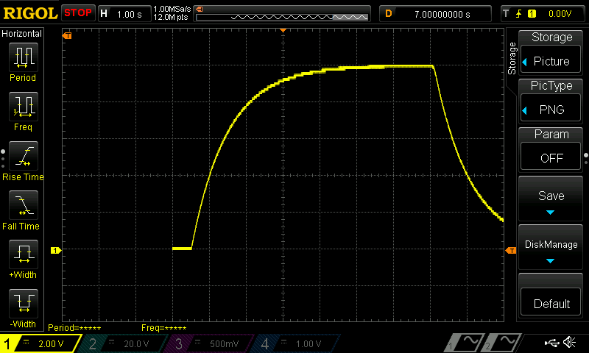Viewport: 589px width, 353px height.
Task: Click the orange trigger level marker
Action: pyautogui.click(x=511, y=251)
